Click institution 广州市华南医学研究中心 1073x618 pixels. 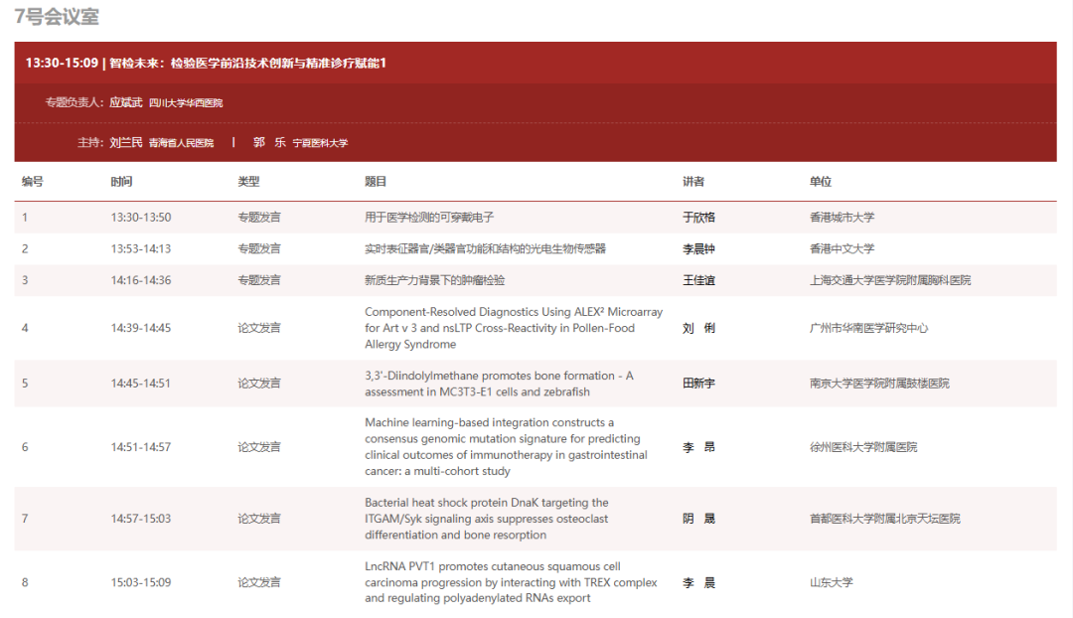coord(868,329)
